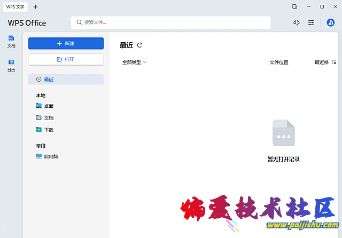Viewport: 342px width, 238px height.
Task: Open 桌面 folder location
Action: 45,106
